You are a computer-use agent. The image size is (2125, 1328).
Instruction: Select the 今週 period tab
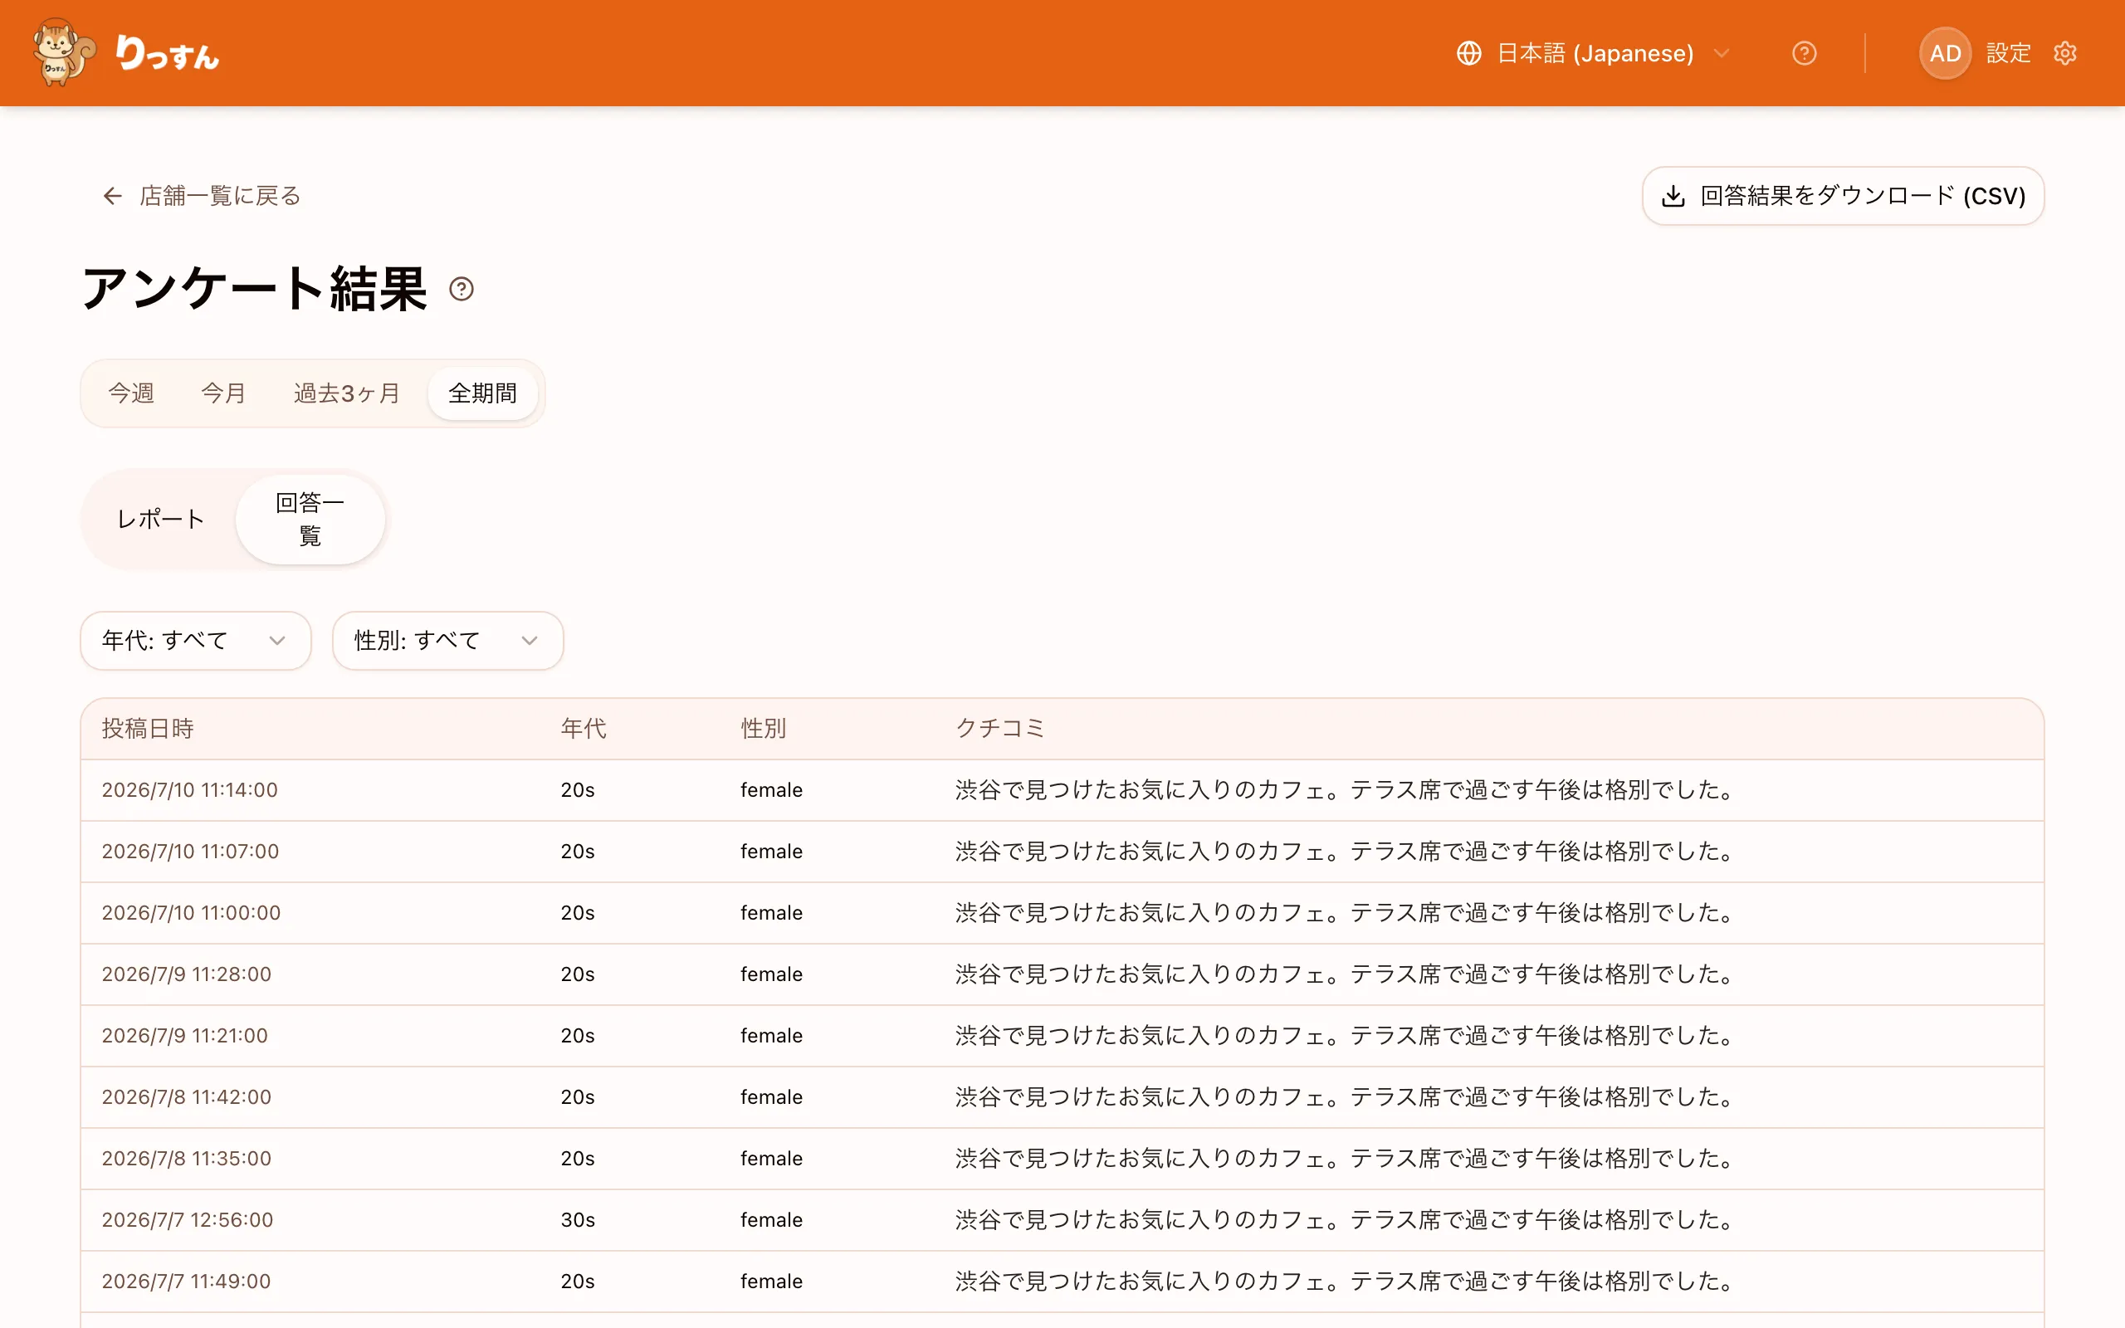tap(131, 393)
